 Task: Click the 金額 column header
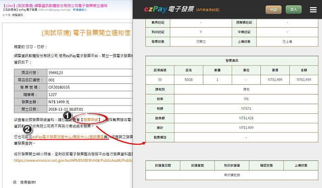pyautogui.click(x=304, y=70)
